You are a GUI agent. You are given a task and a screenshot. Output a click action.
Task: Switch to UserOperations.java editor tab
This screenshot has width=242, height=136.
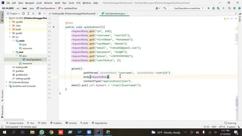(x=115, y=14)
